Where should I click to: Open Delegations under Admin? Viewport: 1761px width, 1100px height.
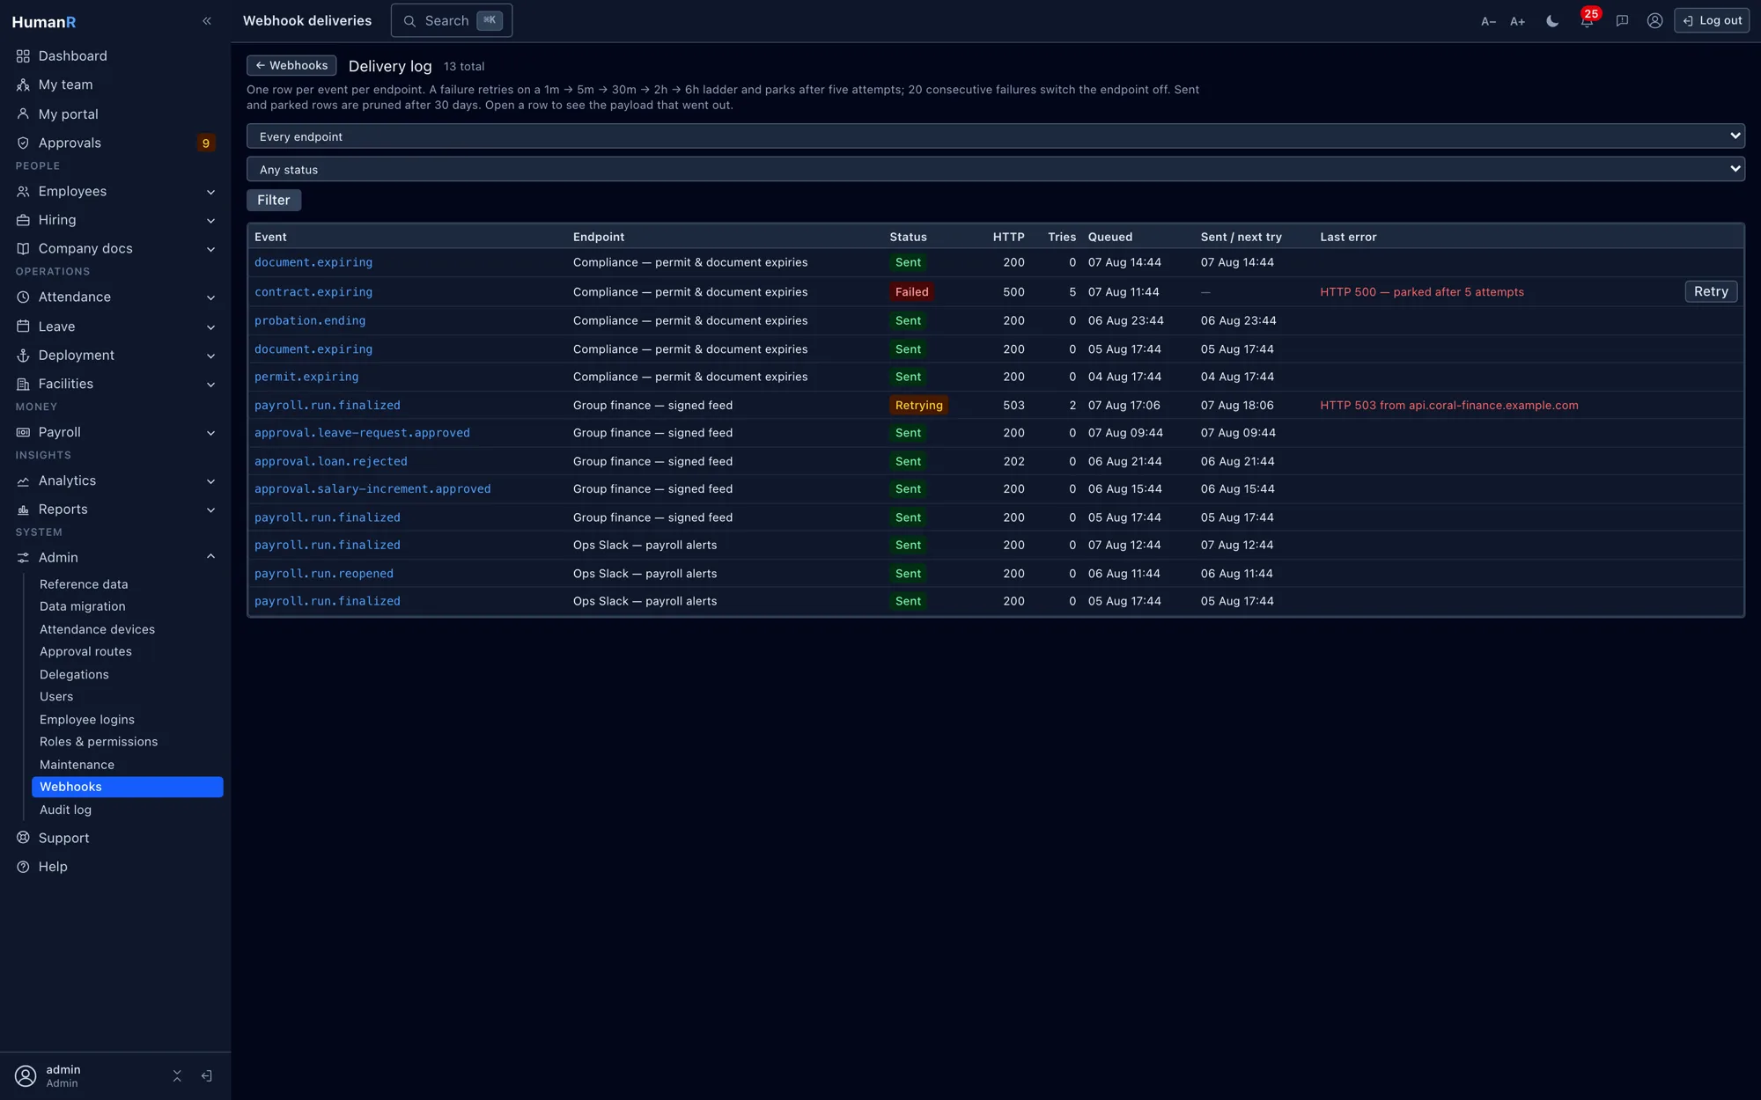pyautogui.click(x=128, y=675)
